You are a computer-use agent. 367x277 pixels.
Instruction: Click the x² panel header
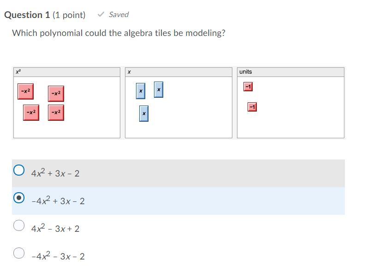67,72
